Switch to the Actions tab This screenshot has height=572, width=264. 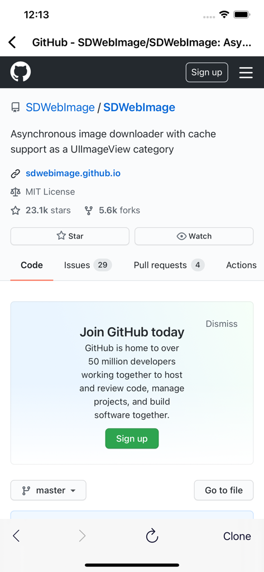click(x=241, y=265)
